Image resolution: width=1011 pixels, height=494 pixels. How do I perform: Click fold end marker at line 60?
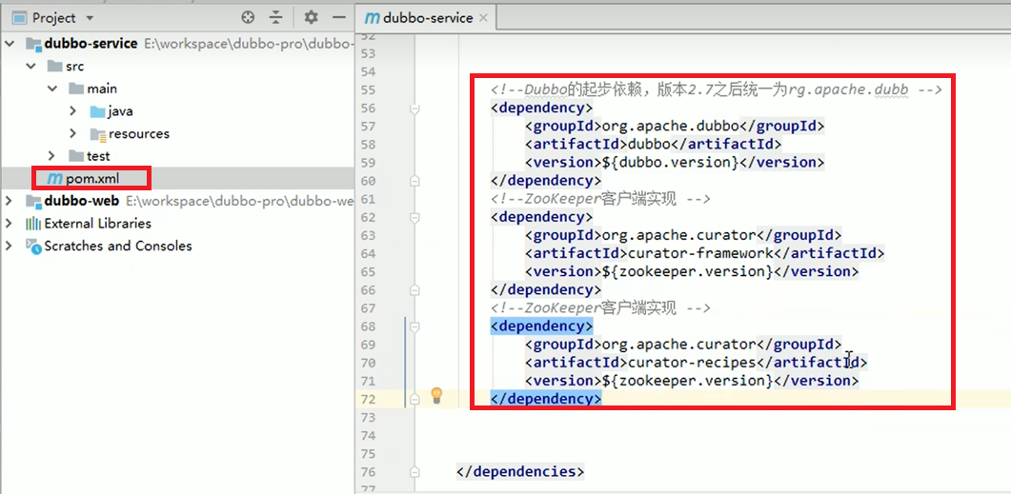415,181
